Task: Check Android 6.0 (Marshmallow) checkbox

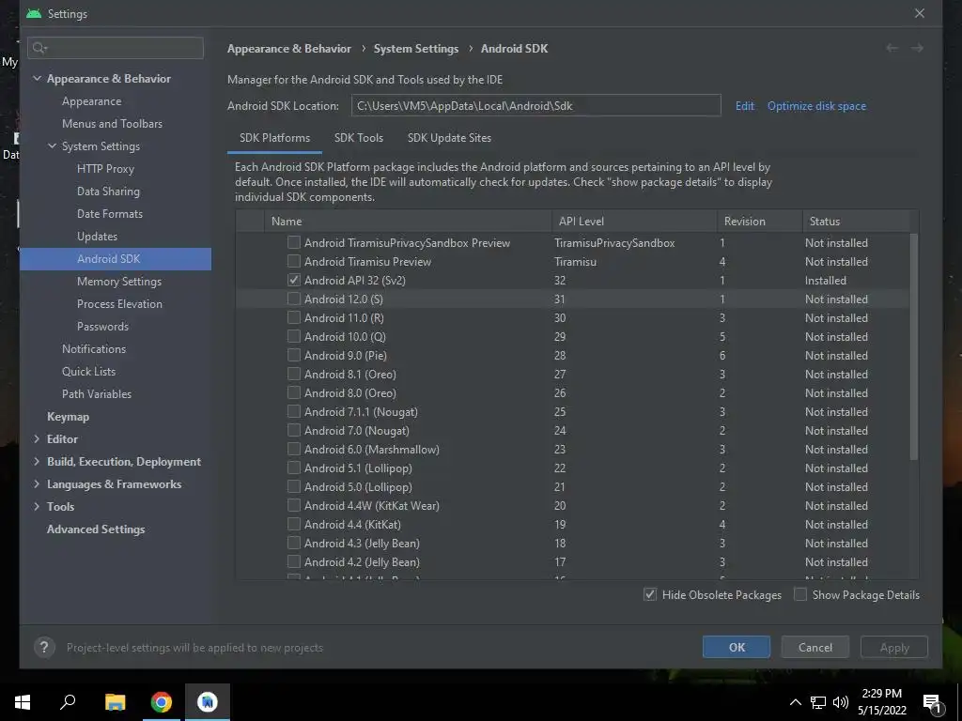Action: click(x=294, y=450)
